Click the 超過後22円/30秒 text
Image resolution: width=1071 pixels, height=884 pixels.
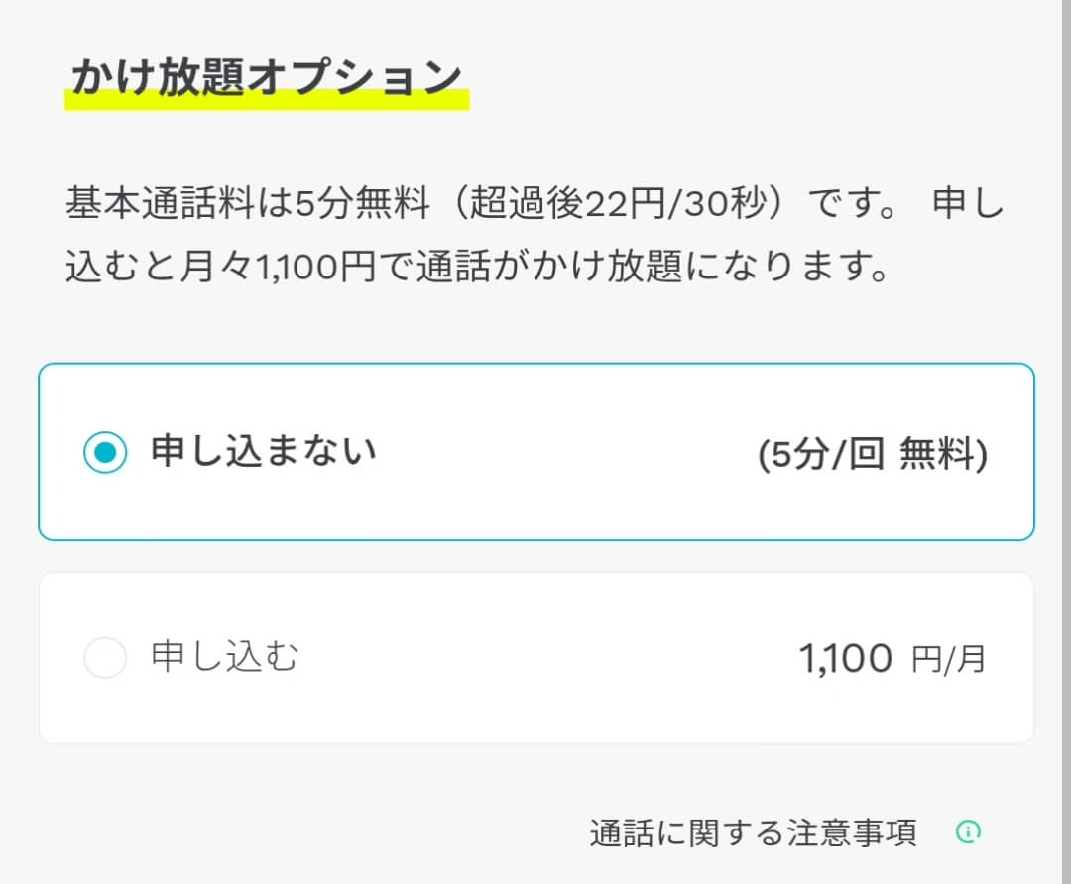(x=618, y=203)
